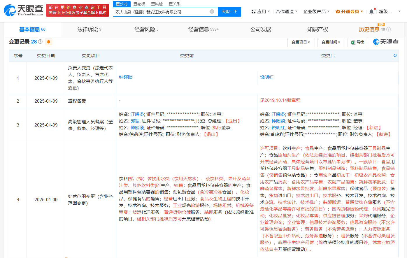Click the 变更后 column header
The image size is (407, 258).
pyautogui.click(x=328, y=56)
